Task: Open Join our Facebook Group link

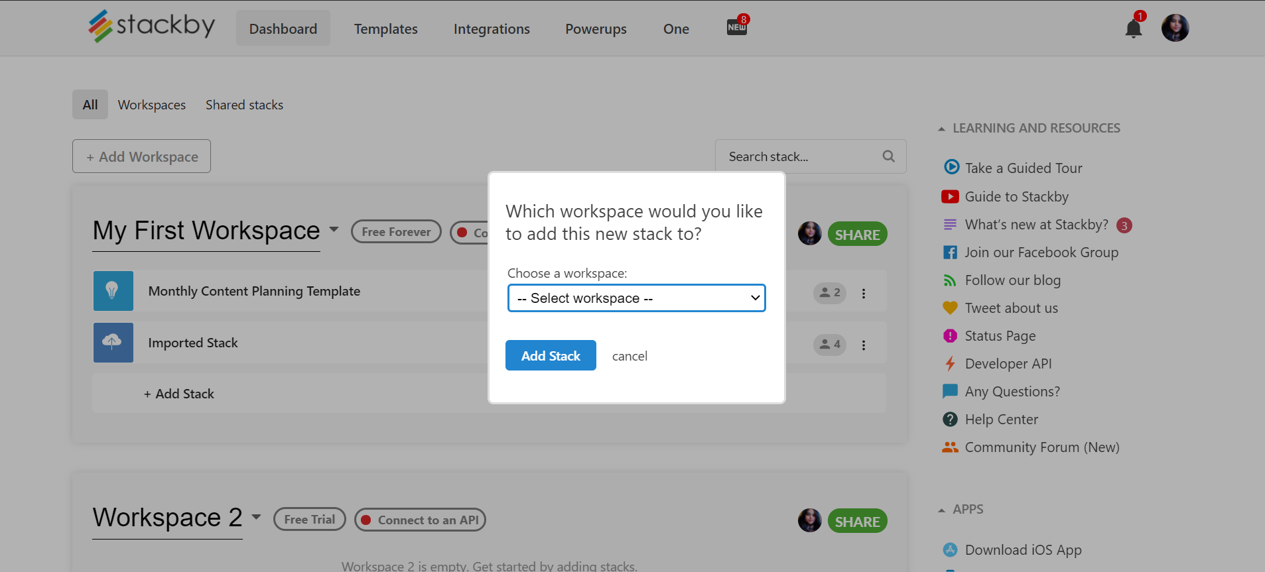Action: click(1041, 253)
